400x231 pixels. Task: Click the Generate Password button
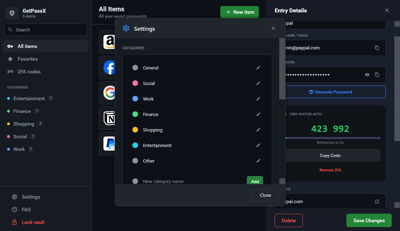click(x=330, y=92)
